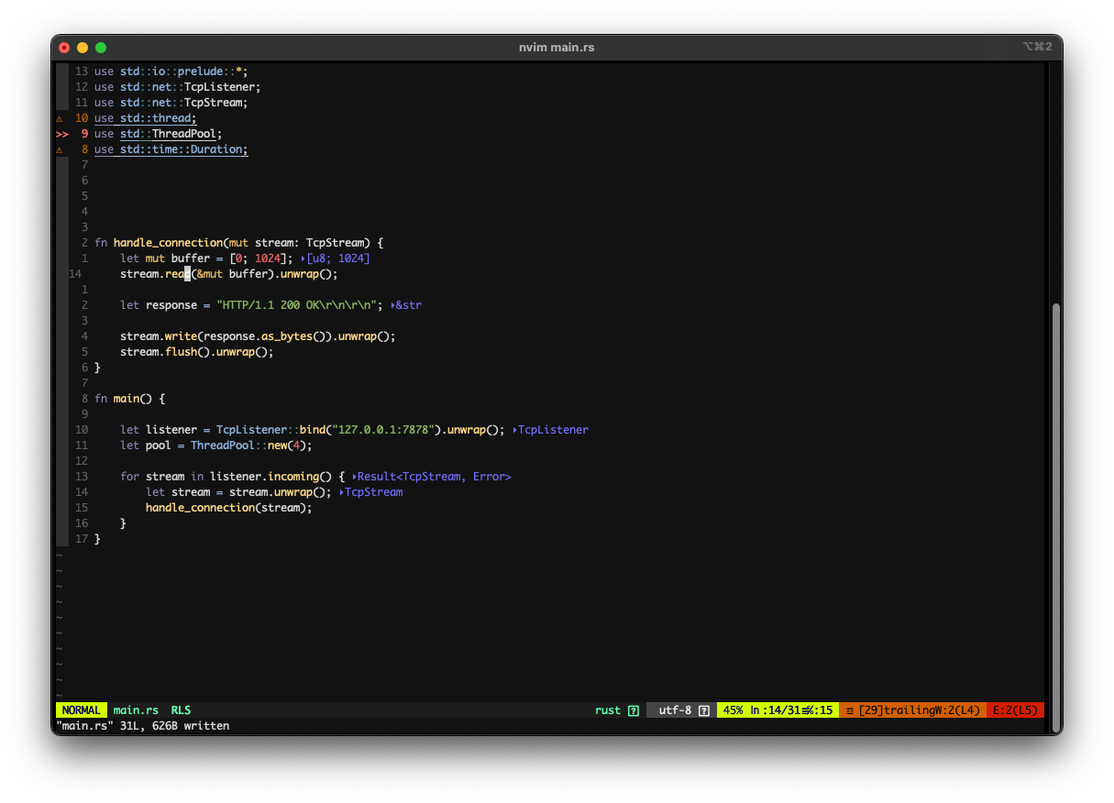Click the yellow minimize button of the window
This screenshot has height=803, width=1114.
click(x=83, y=48)
